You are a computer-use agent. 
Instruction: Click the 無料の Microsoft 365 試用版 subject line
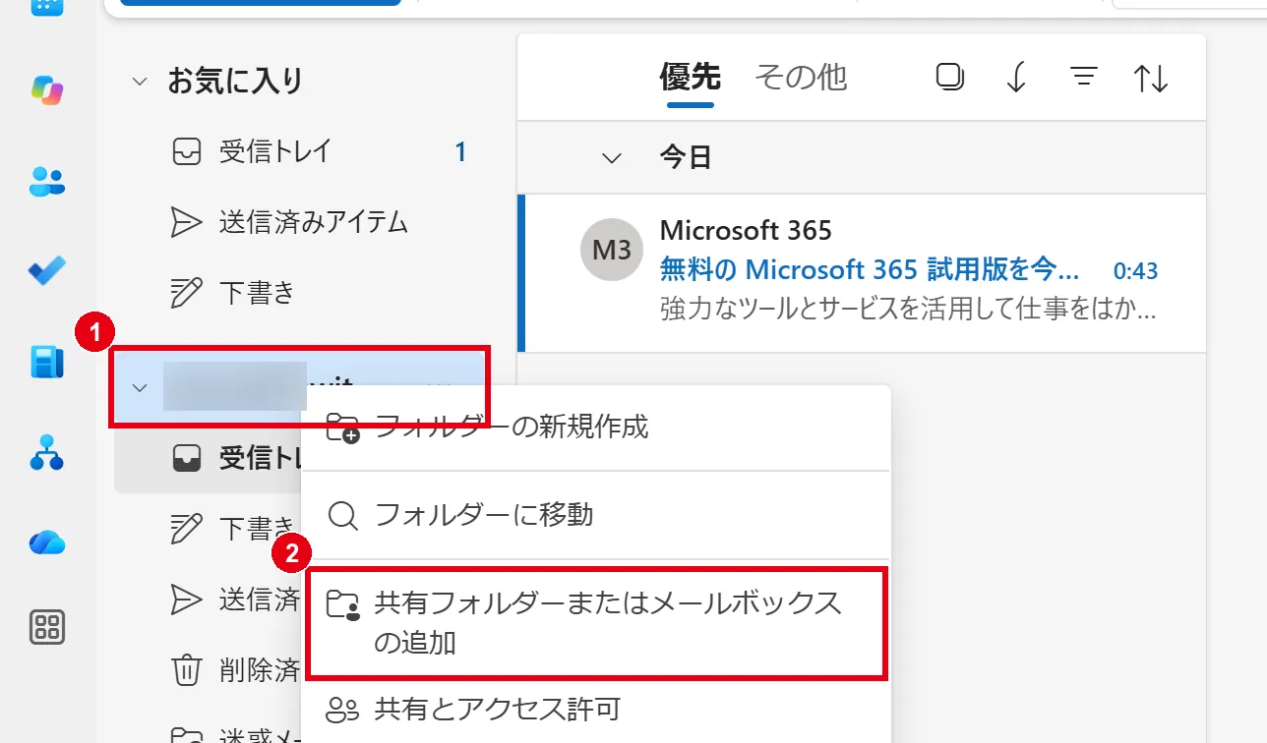(870, 269)
